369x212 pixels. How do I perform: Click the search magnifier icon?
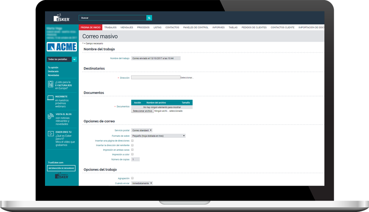pyautogui.click(x=149, y=18)
